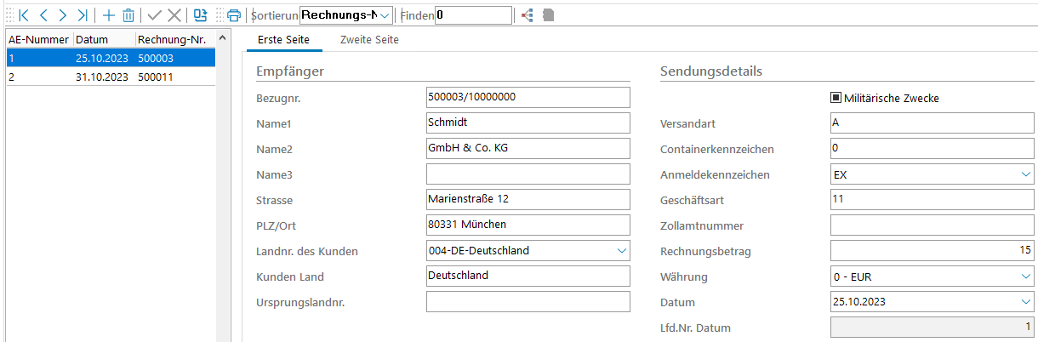Delete record using the trash icon
The height and width of the screenshot is (342, 1038).
[128, 15]
